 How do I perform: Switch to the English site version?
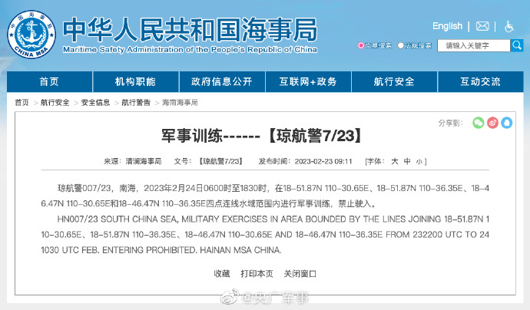tap(447, 26)
